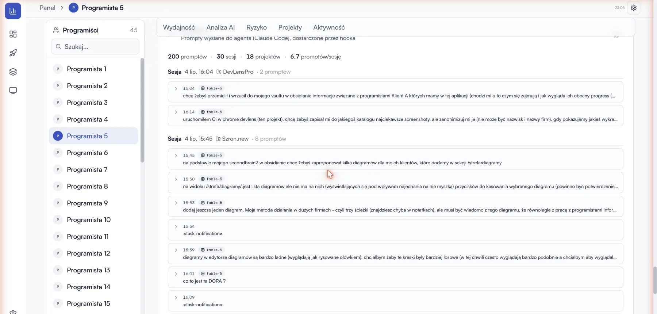Select Programista 7 in the list
This screenshot has width=657, height=314.
93,169
